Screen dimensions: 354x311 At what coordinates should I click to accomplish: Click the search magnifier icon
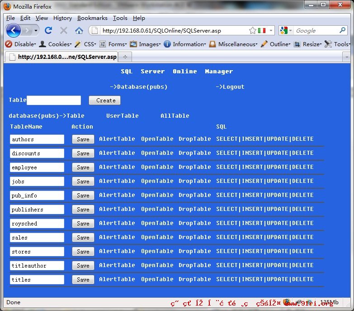[x=343, y=30]
